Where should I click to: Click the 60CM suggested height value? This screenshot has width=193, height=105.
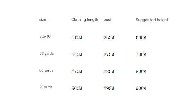coord(141,38)
